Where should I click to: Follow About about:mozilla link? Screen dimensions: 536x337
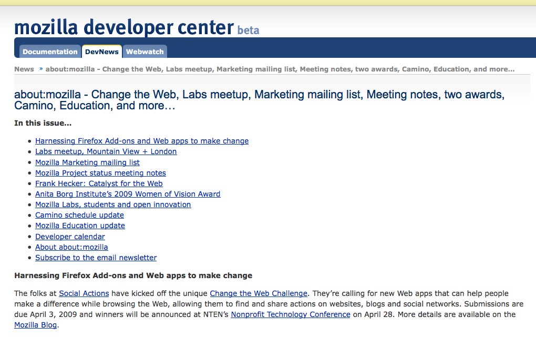71,248
